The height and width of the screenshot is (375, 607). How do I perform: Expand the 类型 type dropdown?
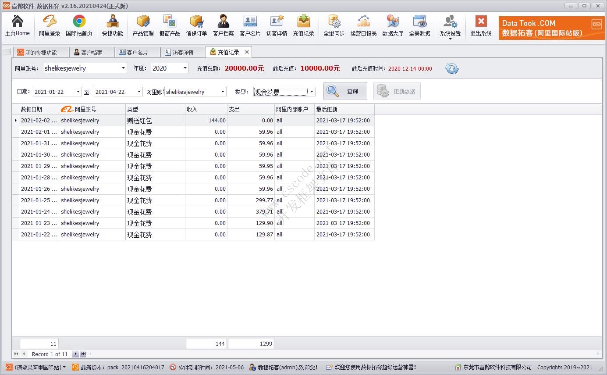[312, 92]
